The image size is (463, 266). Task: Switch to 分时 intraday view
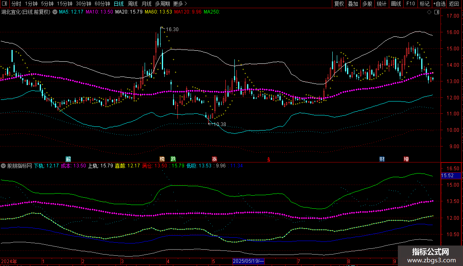[16, 4]
